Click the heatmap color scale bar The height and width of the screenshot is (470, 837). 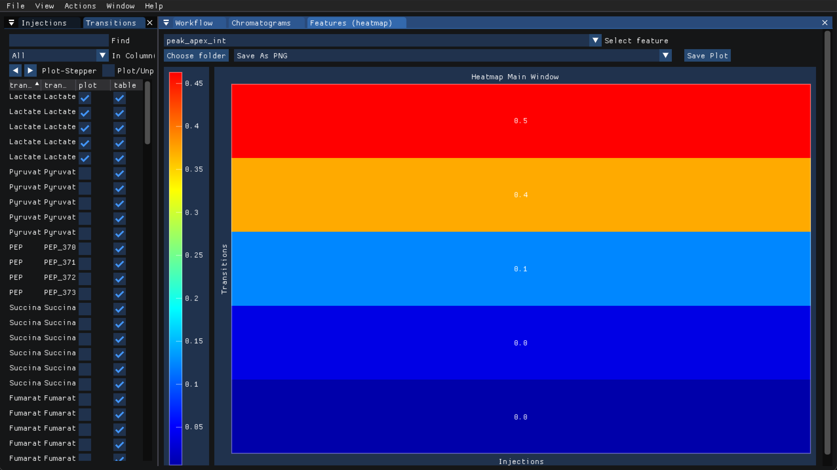click(175, 268)
